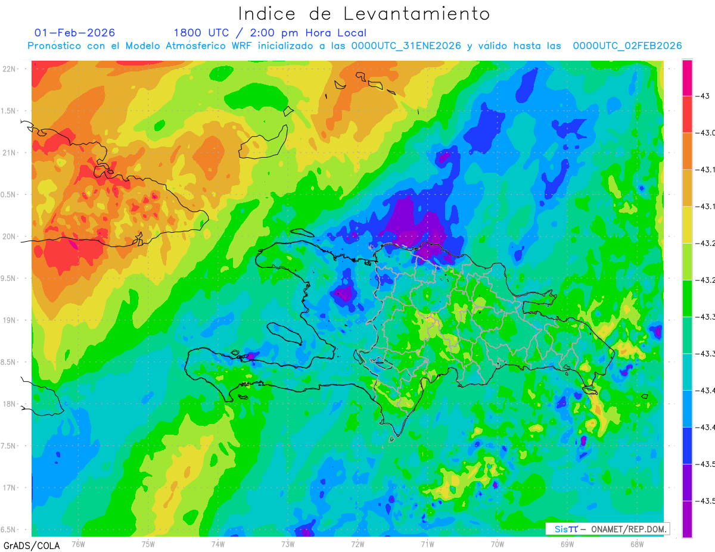Screen dimensions: 715x552
Task: Select the yellow swatch in the color scale
Action: tap(687, 224)
